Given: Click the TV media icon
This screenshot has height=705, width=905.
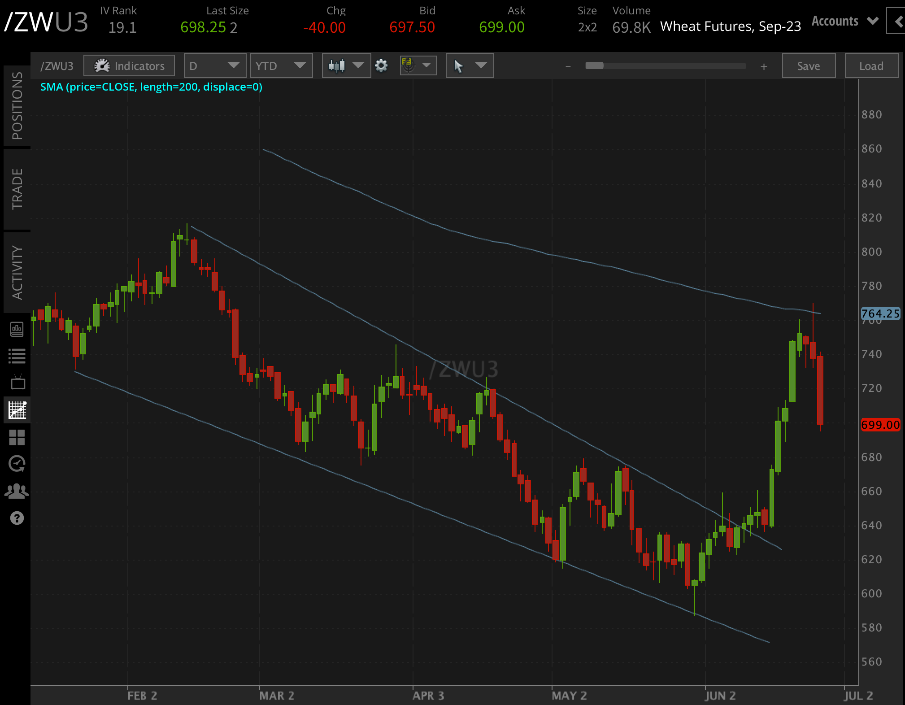Looking at the screenshot, I should click(x=17, y=383).
